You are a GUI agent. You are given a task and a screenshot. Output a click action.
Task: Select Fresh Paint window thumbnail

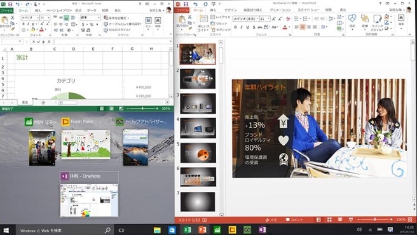click(x=86, y=144)
